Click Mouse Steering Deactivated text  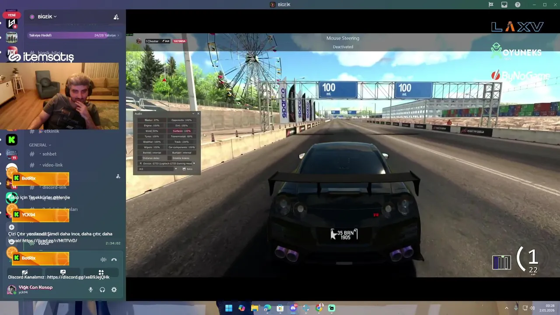coord(343,42)
